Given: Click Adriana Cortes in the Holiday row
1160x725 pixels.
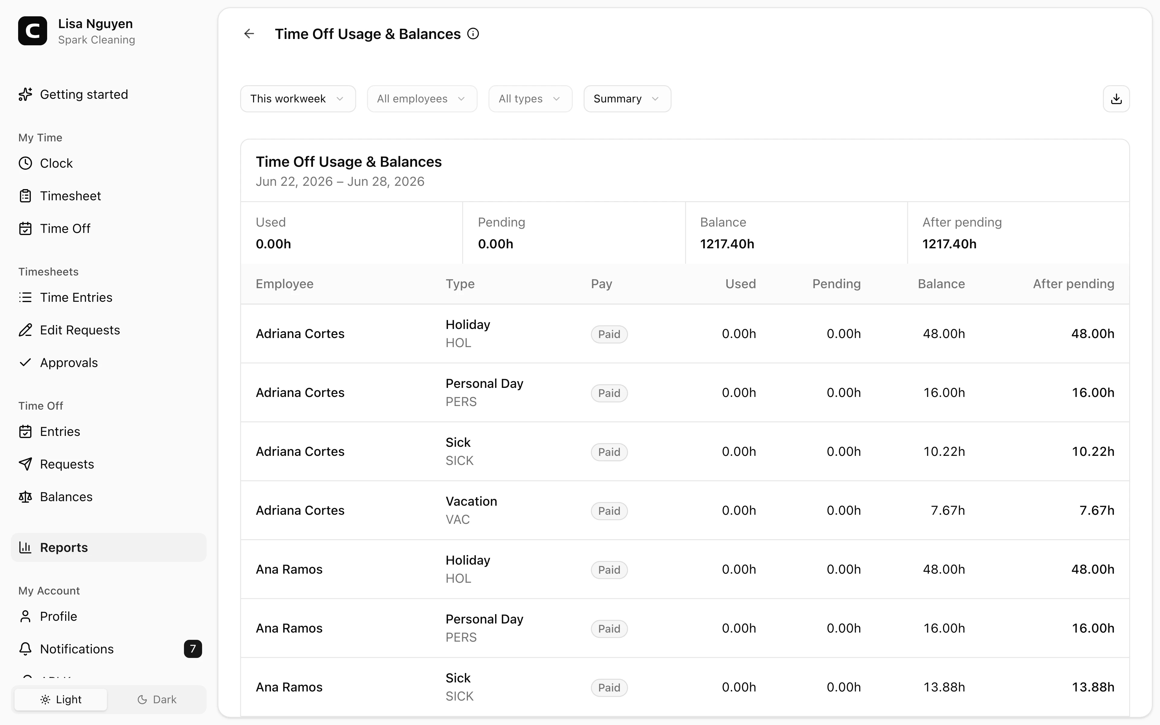Looking at the screenshot, I should (300, 334).
